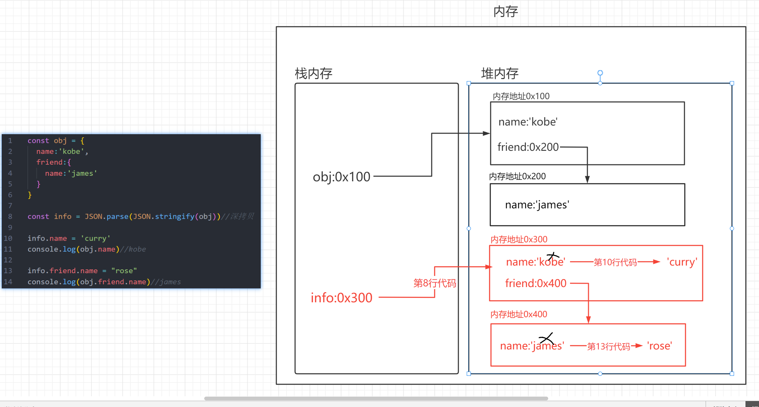Select the obj:0x100 text in stack memory
Image resolution: width=759 pixels, height=407 pixels.
tap(342, 177)
